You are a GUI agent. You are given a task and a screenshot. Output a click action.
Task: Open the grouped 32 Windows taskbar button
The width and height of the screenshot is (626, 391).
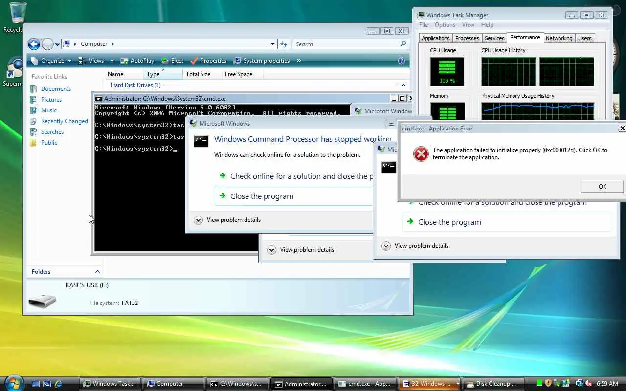click(430, 384)
